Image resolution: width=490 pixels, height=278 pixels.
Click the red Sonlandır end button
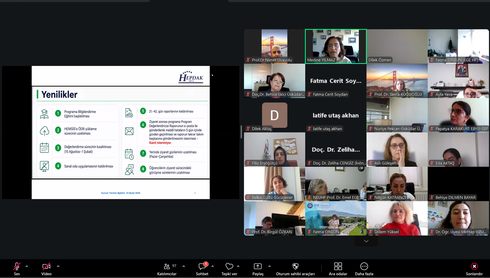coord(474,269)
